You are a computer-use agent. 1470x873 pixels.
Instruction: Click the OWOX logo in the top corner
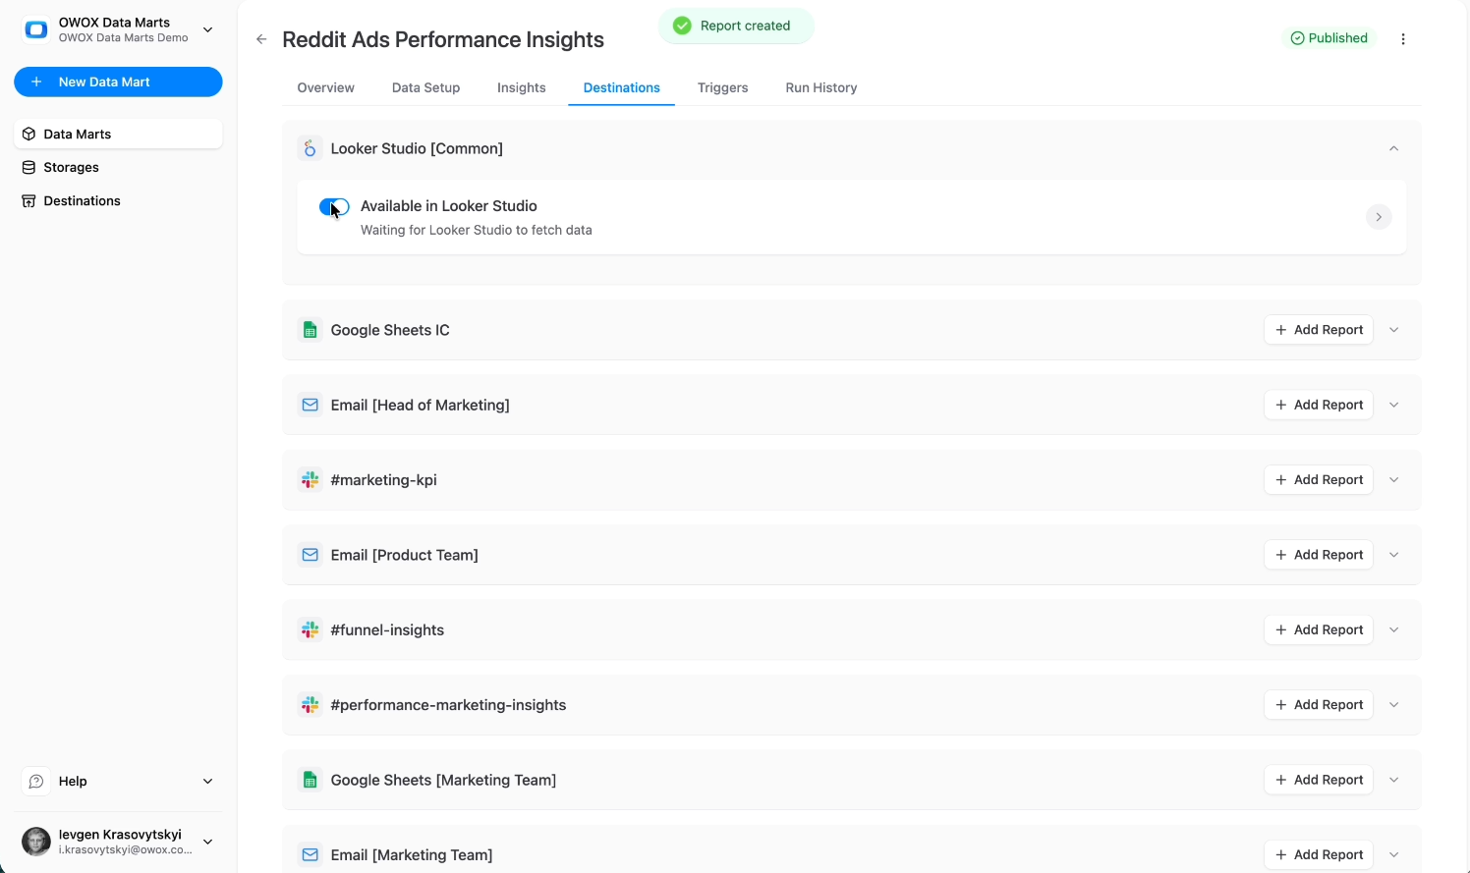tap(35, 29)
